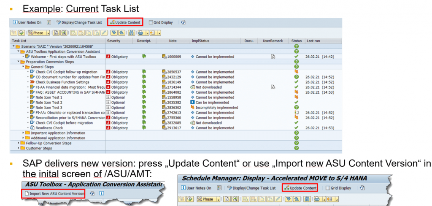Viewport: 432px width, 206px height.
Task: Select Note Icon Test 2 task
Action: [x=49, y=102]
